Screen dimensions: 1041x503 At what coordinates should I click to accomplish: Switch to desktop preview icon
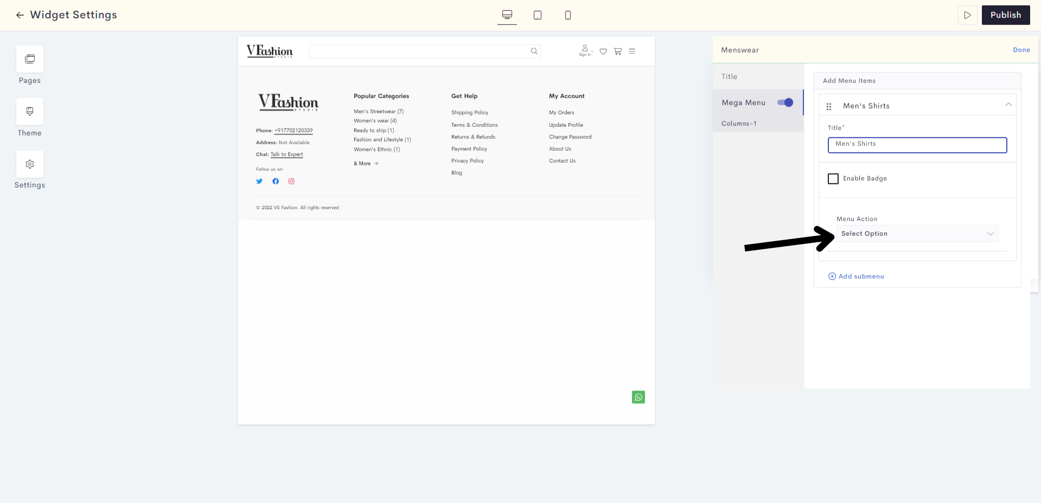(507, 15)
